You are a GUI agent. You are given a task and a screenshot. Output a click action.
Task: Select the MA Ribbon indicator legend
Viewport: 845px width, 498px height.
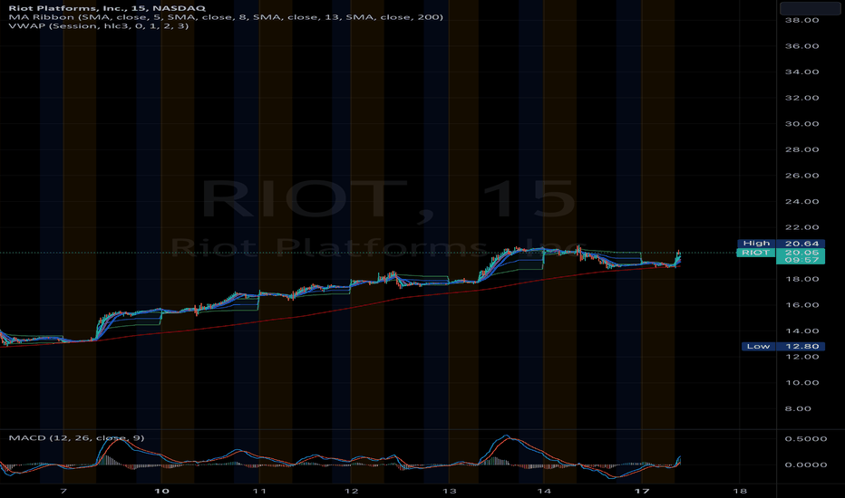pyautogui.click(x=226, y=16)
